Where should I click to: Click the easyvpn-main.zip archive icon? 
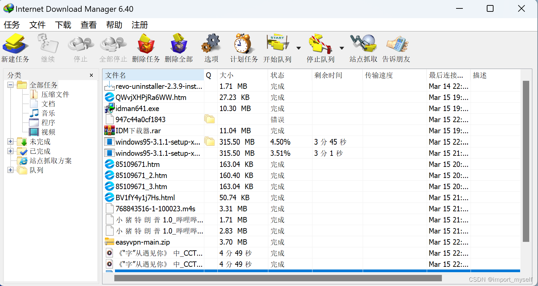tap(110, 242)
